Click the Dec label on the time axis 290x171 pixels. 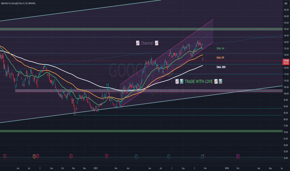pos(85,168)
